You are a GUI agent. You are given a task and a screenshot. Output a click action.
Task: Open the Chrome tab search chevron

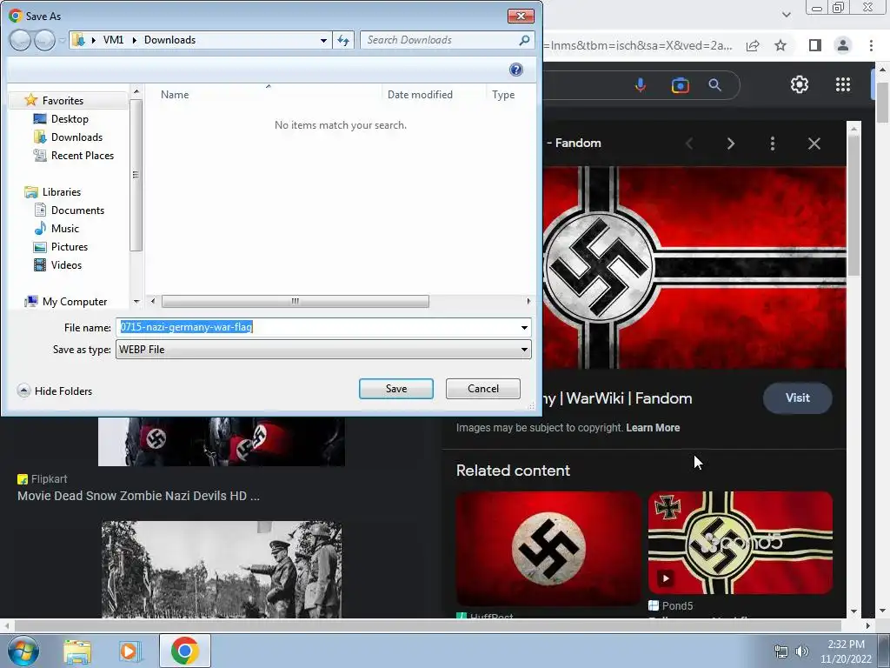point(786,15)
